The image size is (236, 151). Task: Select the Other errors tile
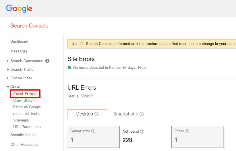(x=198, y=137)
